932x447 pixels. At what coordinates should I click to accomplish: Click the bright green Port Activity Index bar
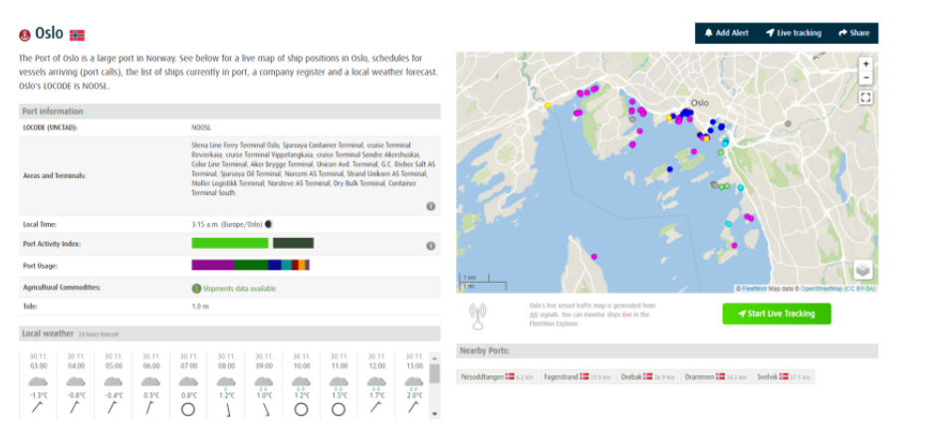(230, 243)
